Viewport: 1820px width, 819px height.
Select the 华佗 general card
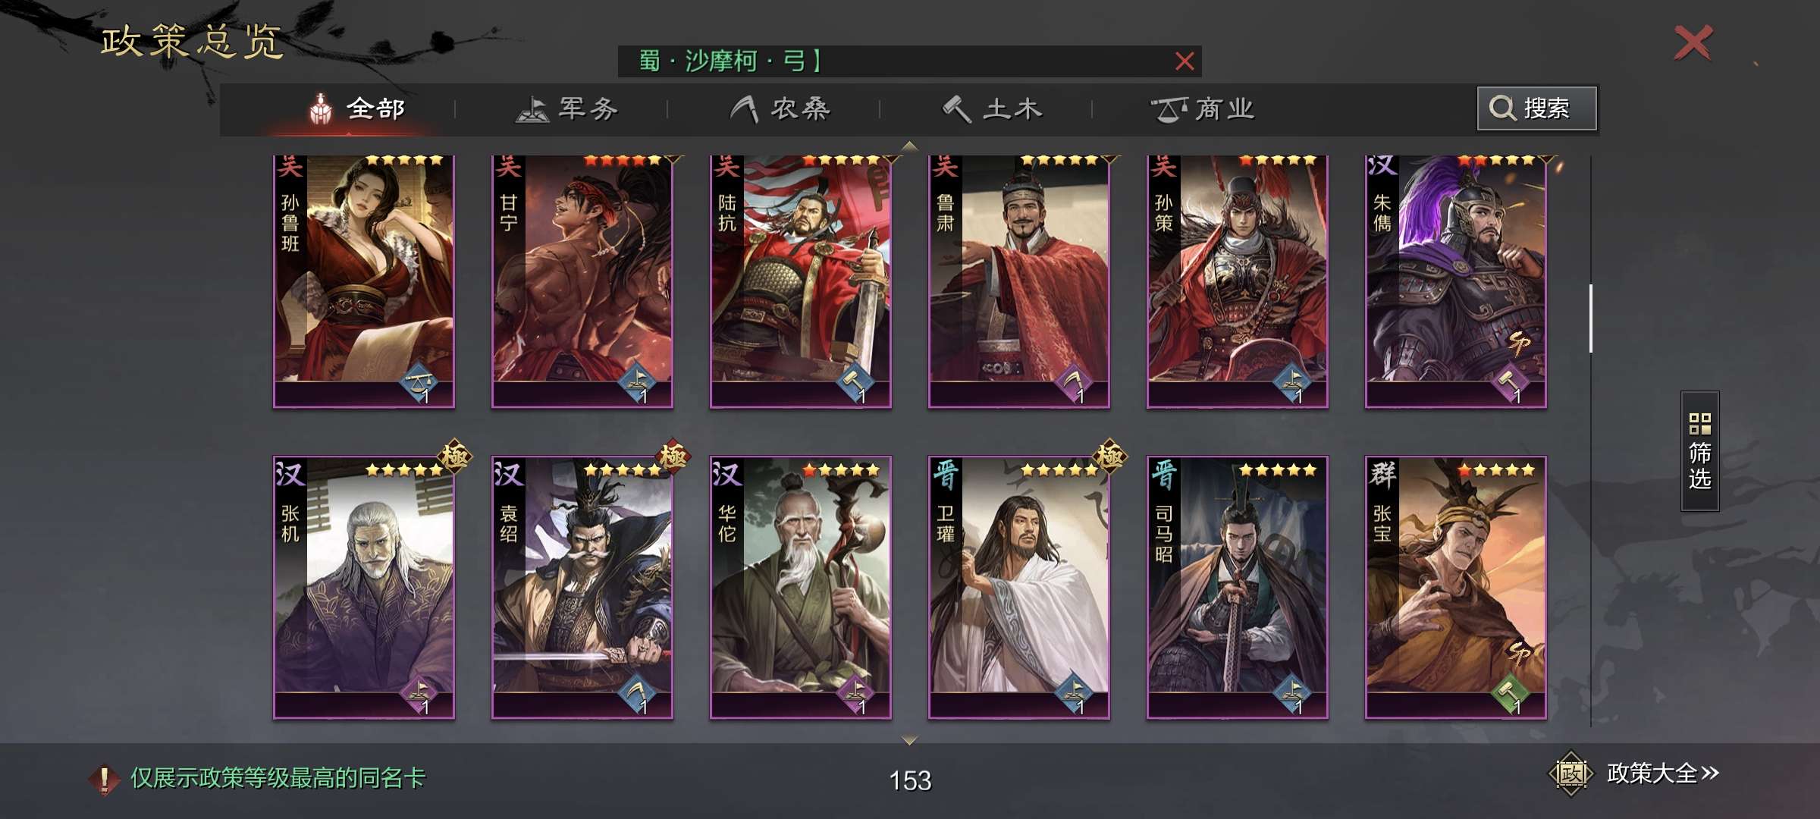pos(801,587)
